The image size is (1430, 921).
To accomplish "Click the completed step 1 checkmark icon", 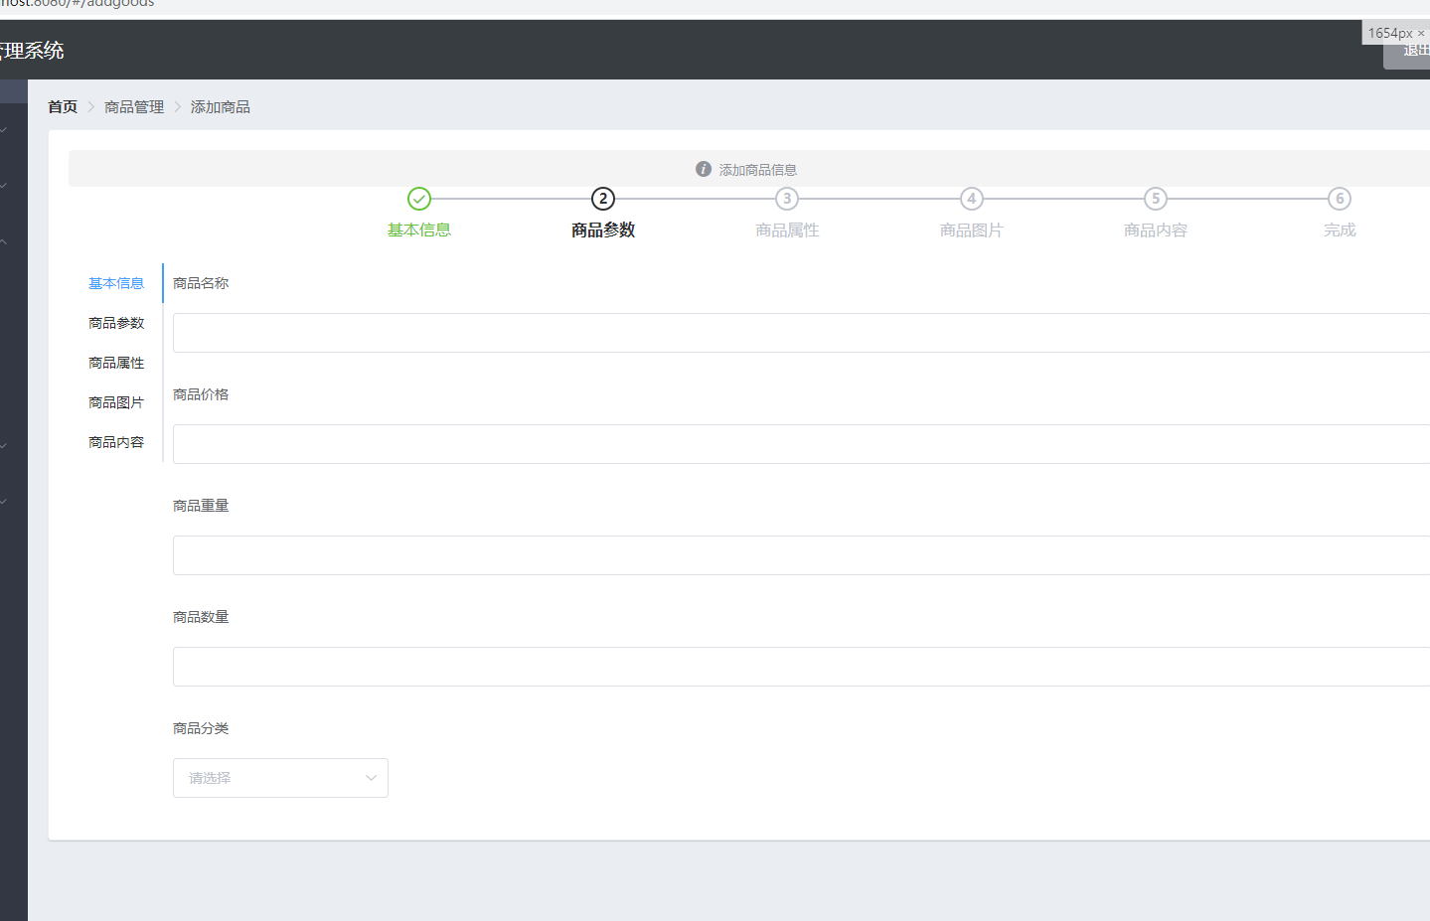I will coord(419,199).
